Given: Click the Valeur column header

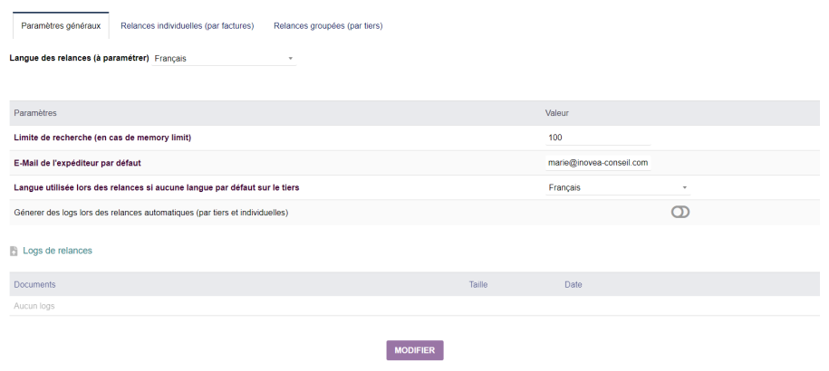Looking at the screenshot, I should tap(556, 113).
